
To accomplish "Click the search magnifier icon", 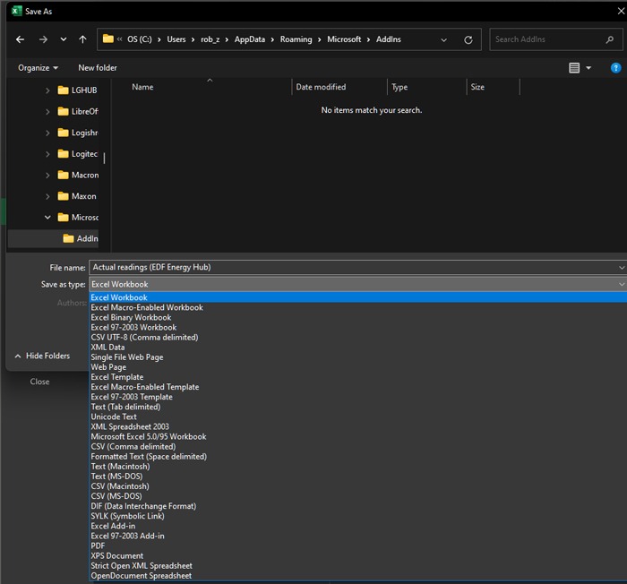I will click(x=610, y=39).
